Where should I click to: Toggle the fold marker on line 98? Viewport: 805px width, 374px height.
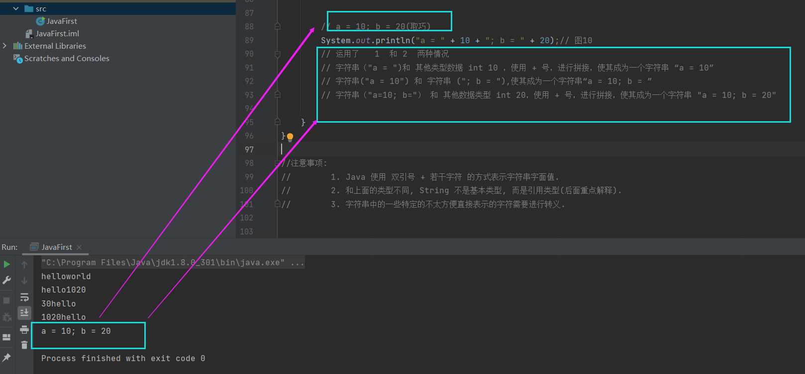coord(278,163)
